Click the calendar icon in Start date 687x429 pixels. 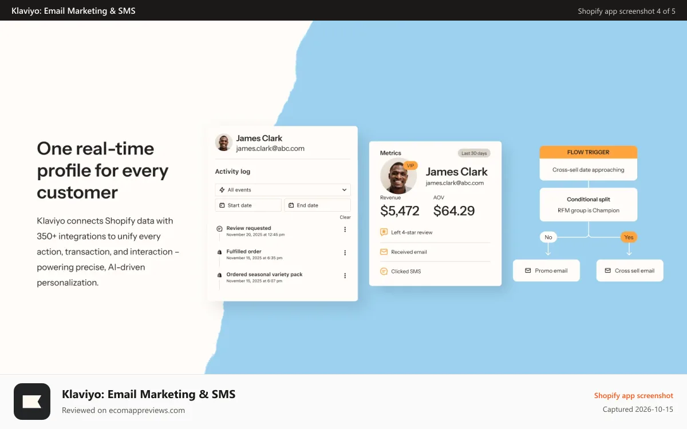point(222,205)
